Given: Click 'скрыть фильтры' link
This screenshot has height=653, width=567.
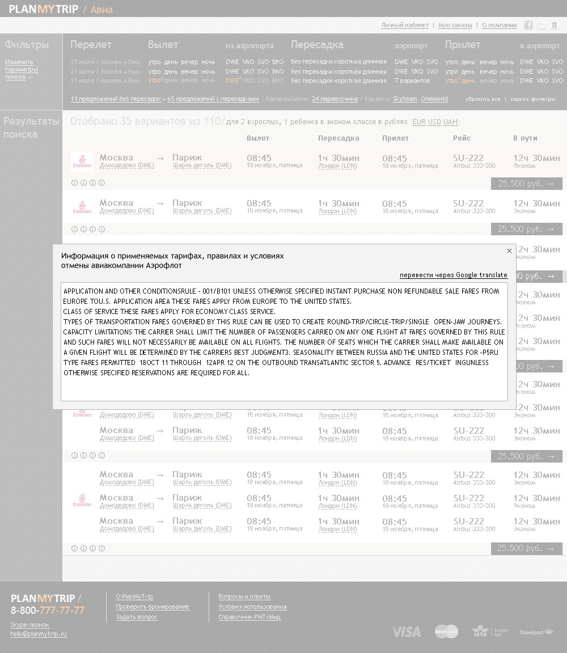Looking at the screenshot, I should pos(533,99).
